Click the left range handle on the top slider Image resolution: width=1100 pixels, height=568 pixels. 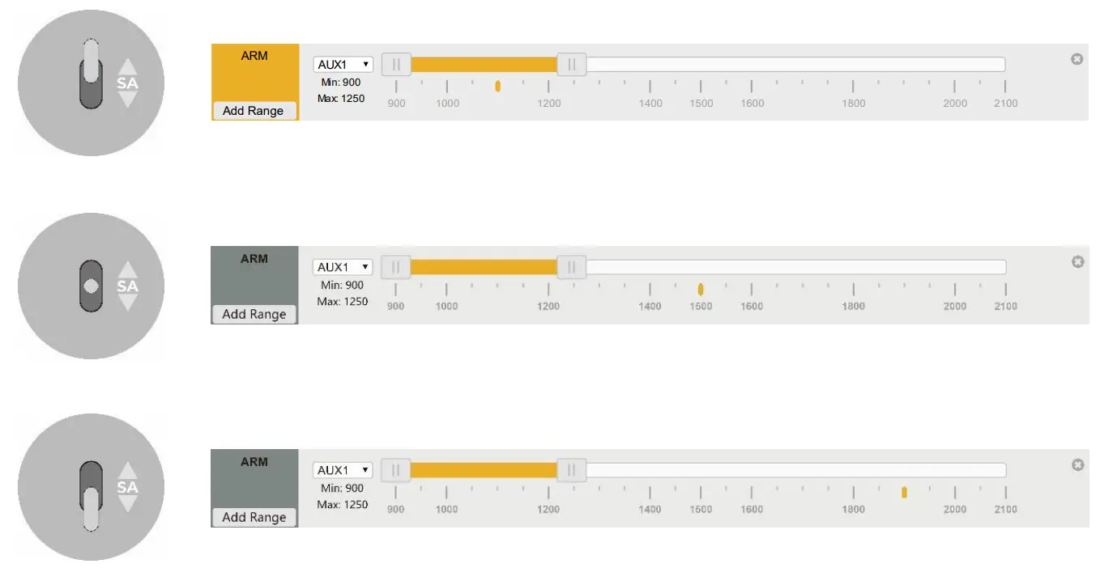pyautogui.click(x=396, y=64)
